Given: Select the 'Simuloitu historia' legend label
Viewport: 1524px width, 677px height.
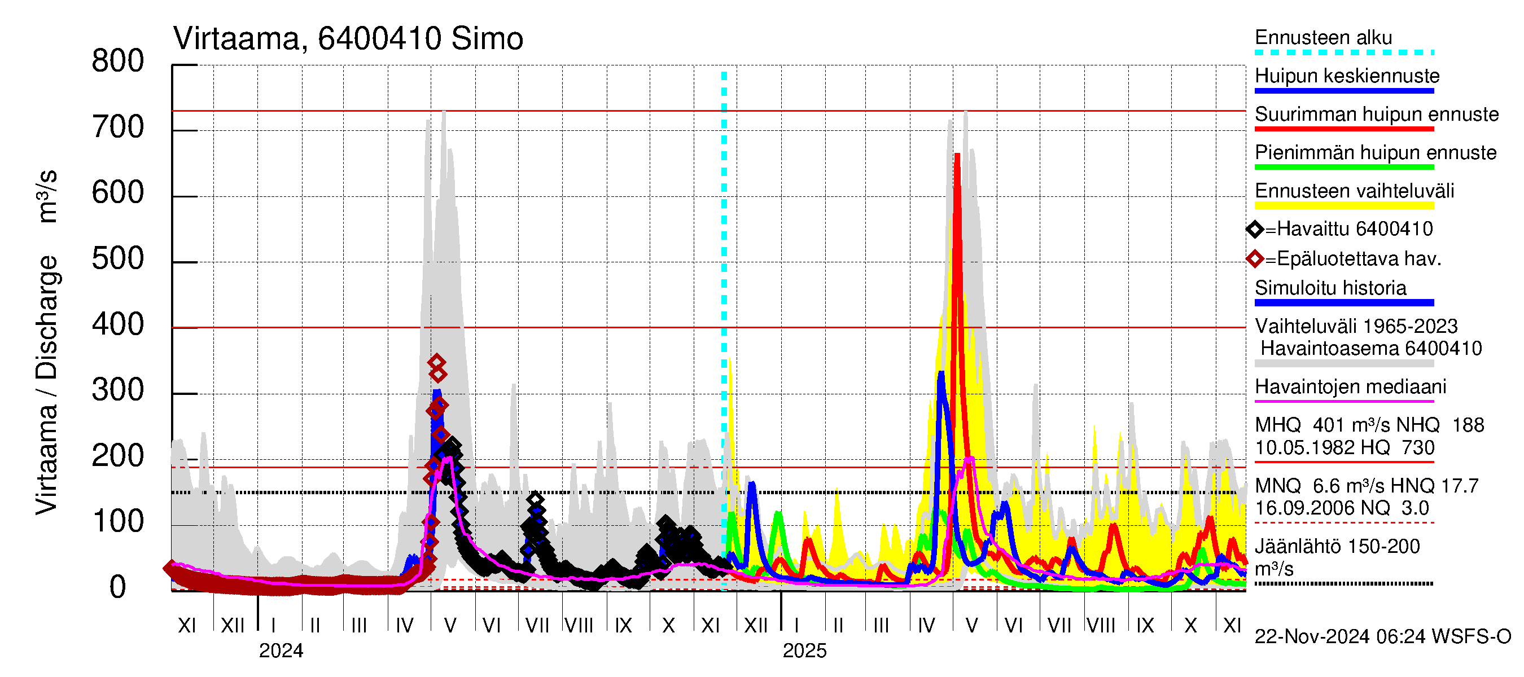Looking at the screenshot, I should (1330, 288).
